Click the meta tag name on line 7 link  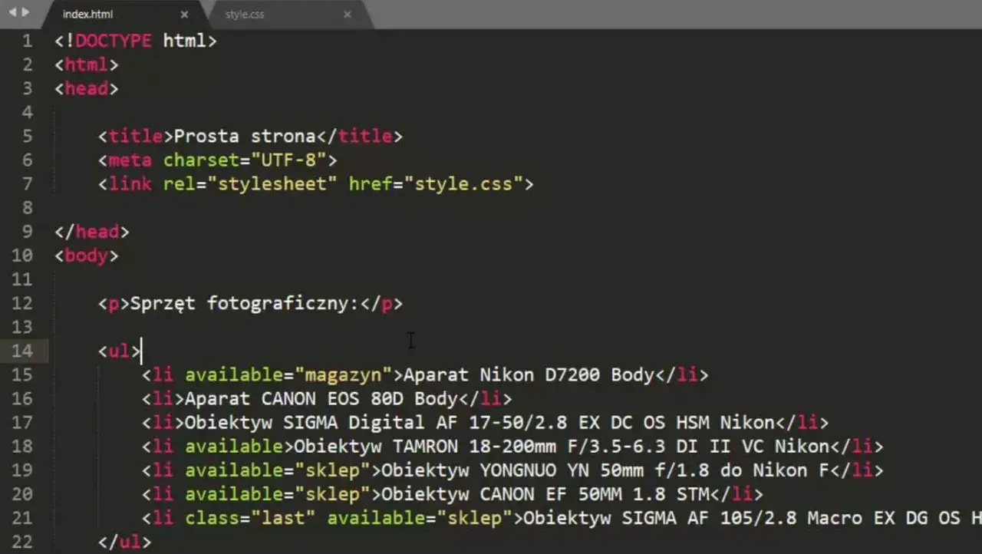(130, 184)
